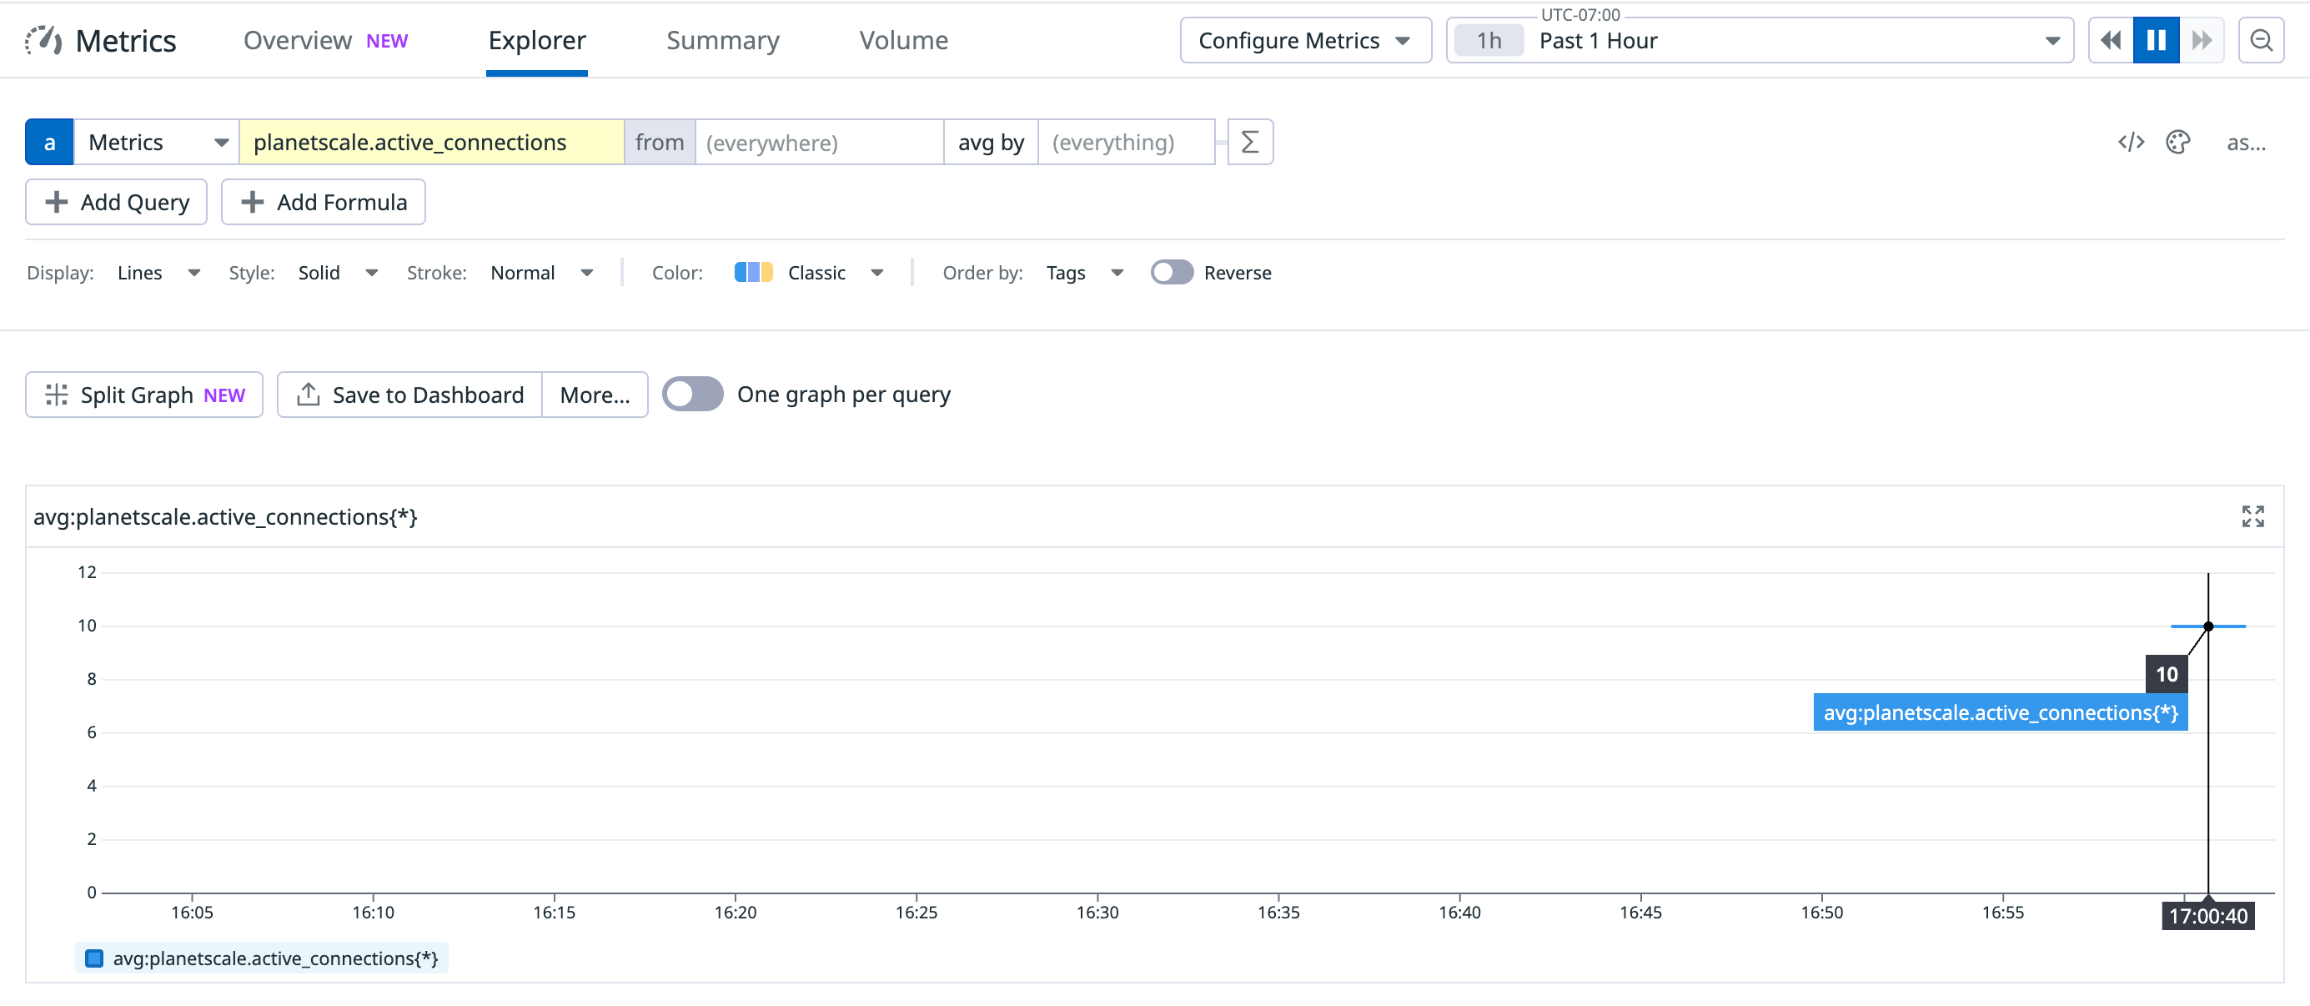Expand the graph to fullscreen
The height and width of the screenshot is (1006, 2310).
2252,516
